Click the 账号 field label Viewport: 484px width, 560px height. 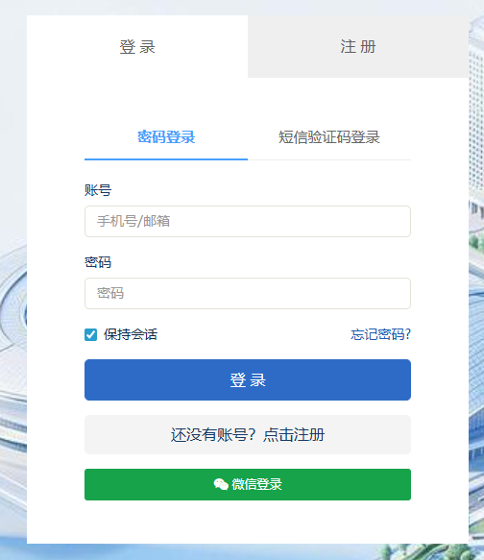98,190
